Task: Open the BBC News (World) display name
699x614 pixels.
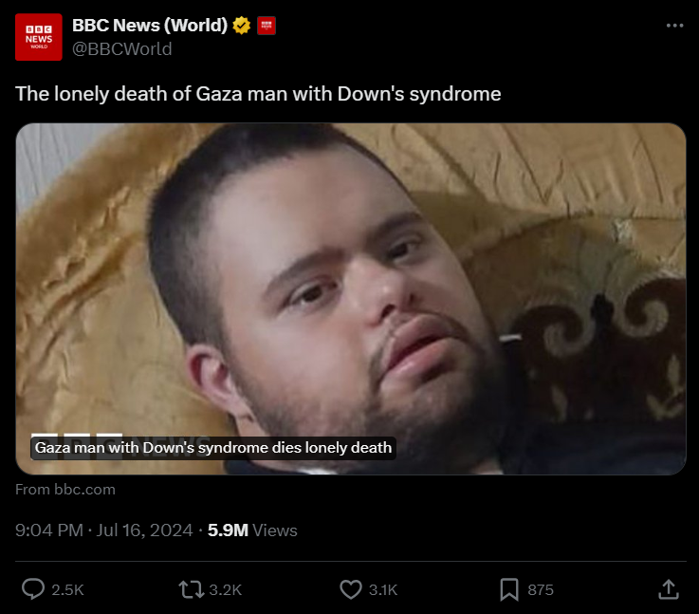Action: (x=150, y=26)
